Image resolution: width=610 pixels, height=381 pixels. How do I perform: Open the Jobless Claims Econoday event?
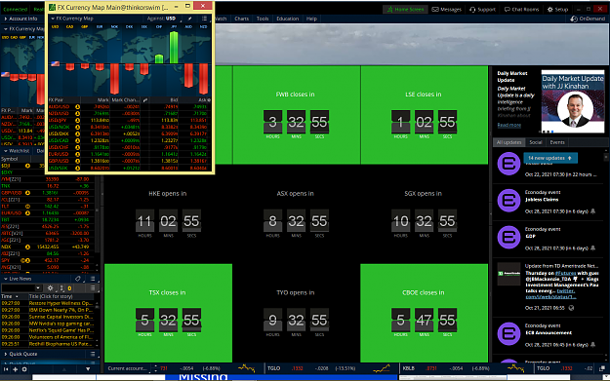point(542,200)
